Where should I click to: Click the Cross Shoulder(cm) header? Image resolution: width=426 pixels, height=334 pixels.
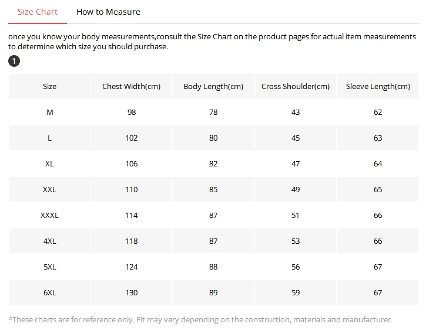coord(296,86)
